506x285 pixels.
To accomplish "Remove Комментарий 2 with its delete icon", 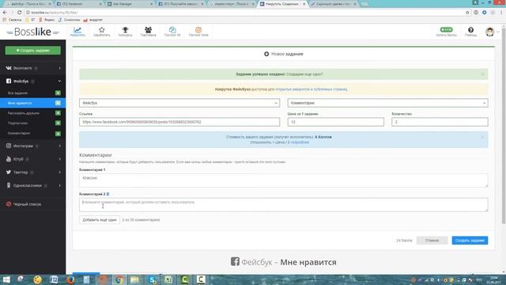I will pyautogui.click(x=108, y=194).
